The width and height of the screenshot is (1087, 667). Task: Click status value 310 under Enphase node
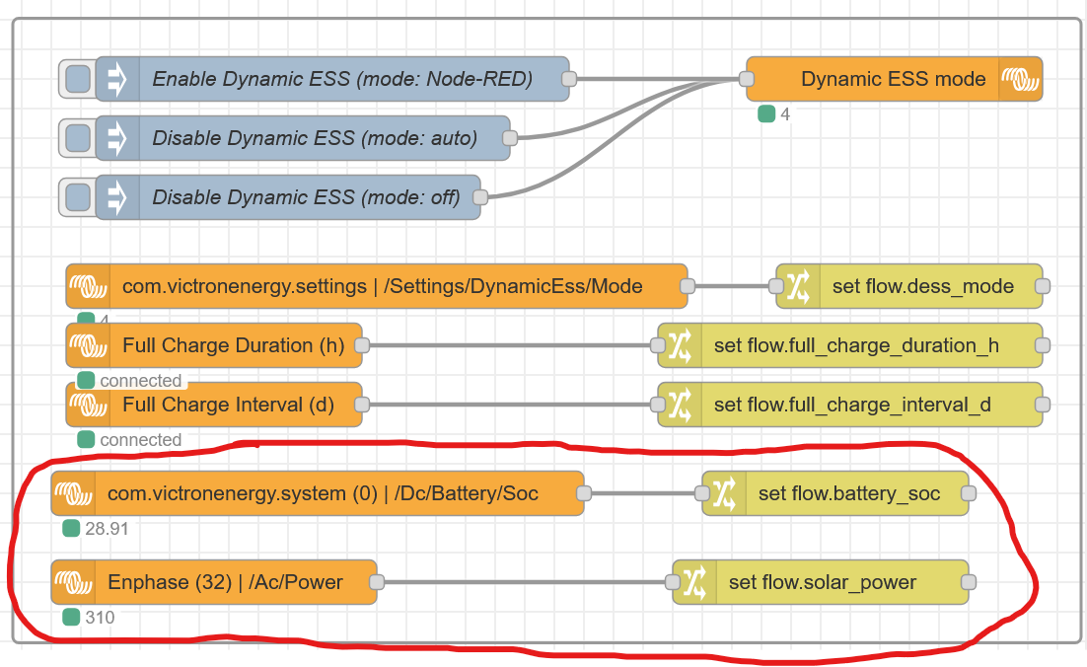pos(100,617)
